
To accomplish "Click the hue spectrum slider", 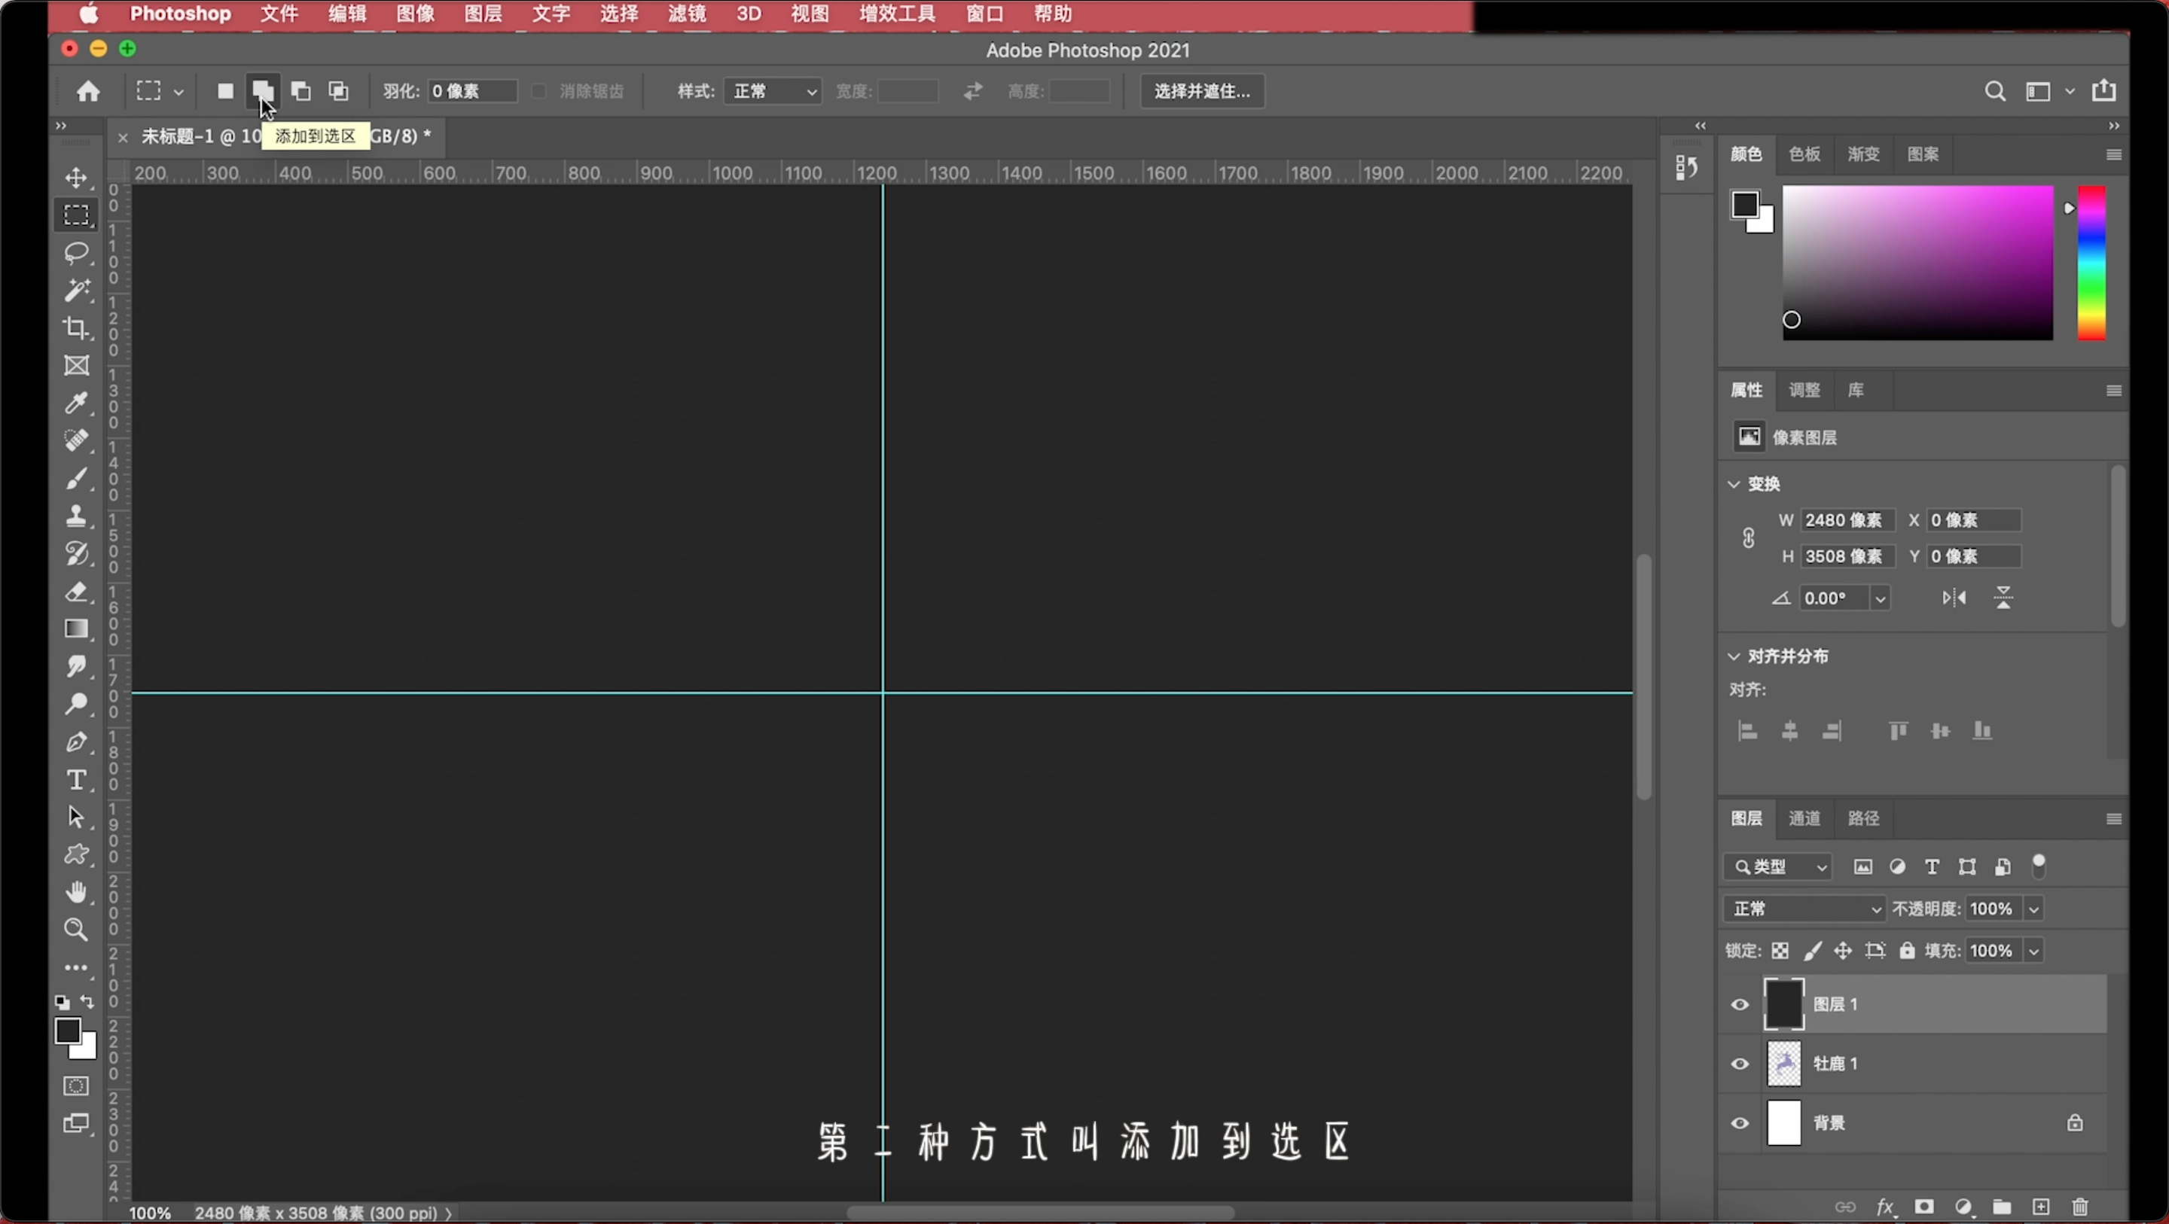I will [2091, 263].
